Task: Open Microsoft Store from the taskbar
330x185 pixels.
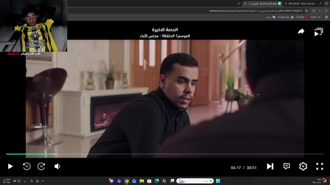Action: click(x=149, y=181)
